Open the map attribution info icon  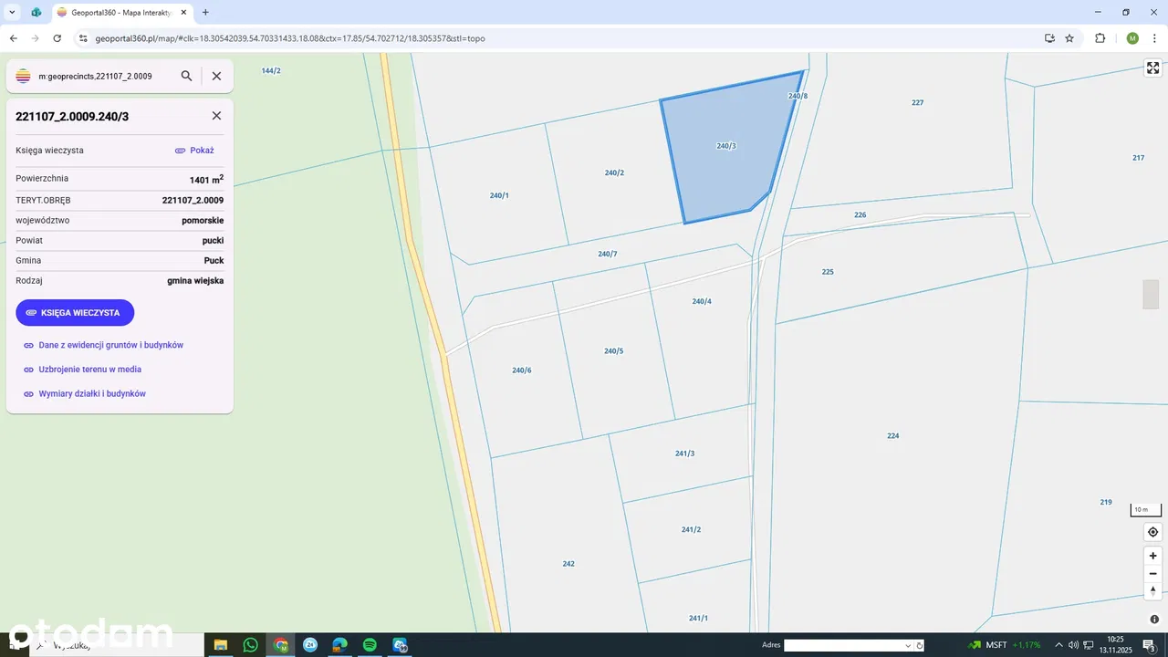(1152, 621)
